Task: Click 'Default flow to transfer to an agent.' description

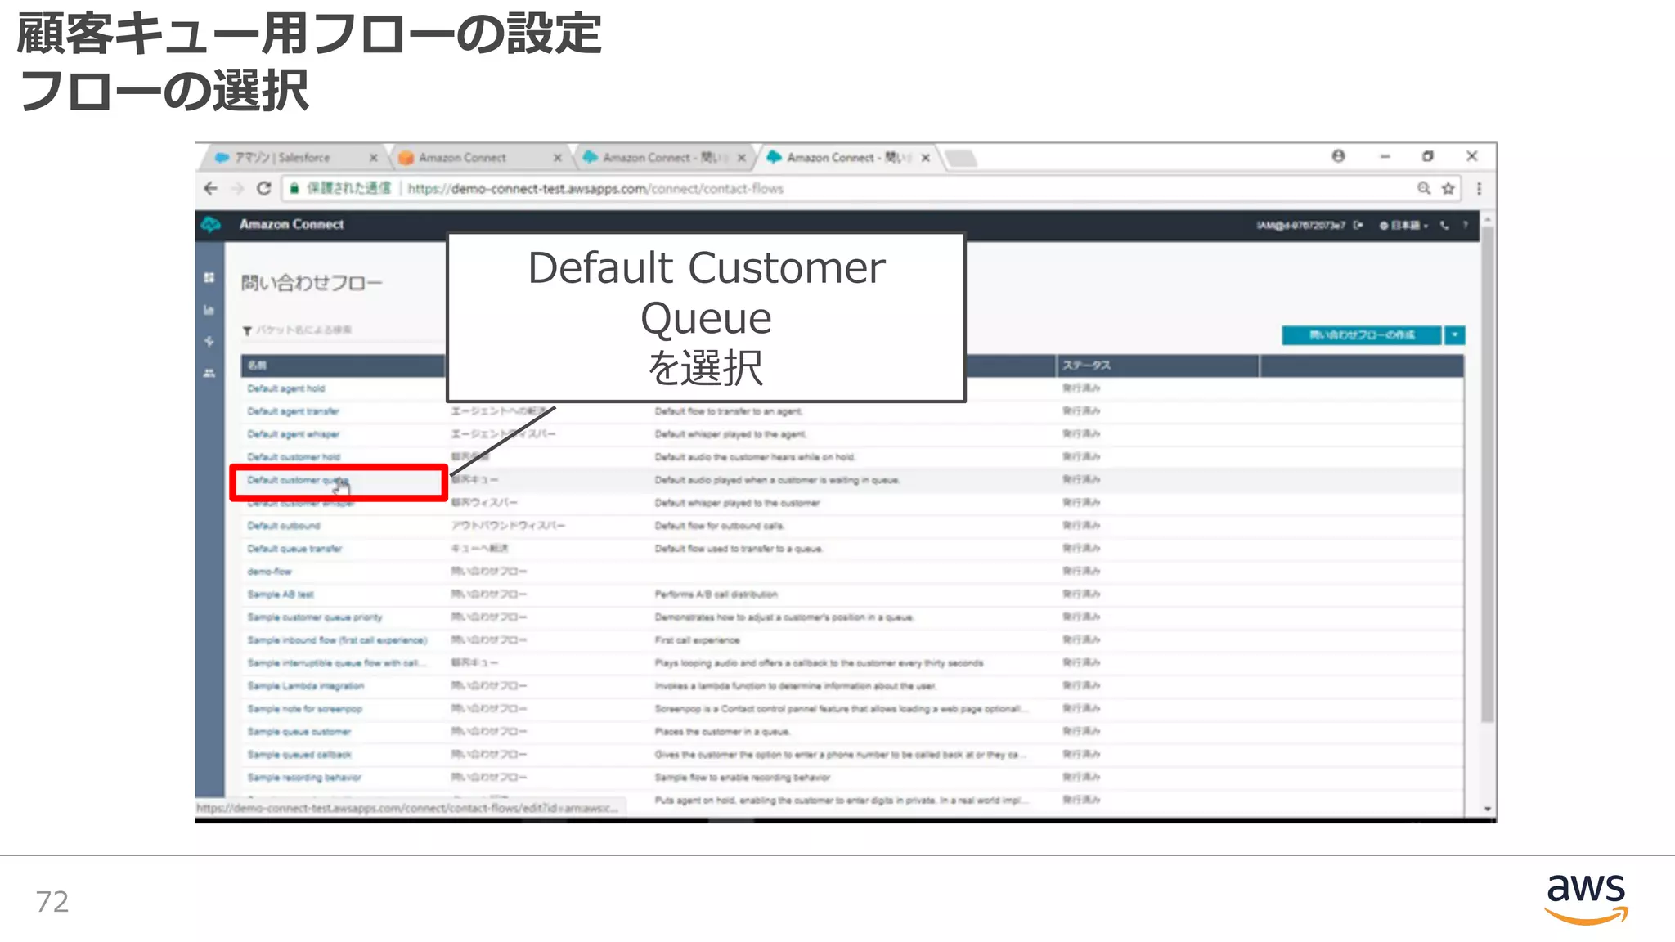Action: pyautogui.click(x=729, y=411)
